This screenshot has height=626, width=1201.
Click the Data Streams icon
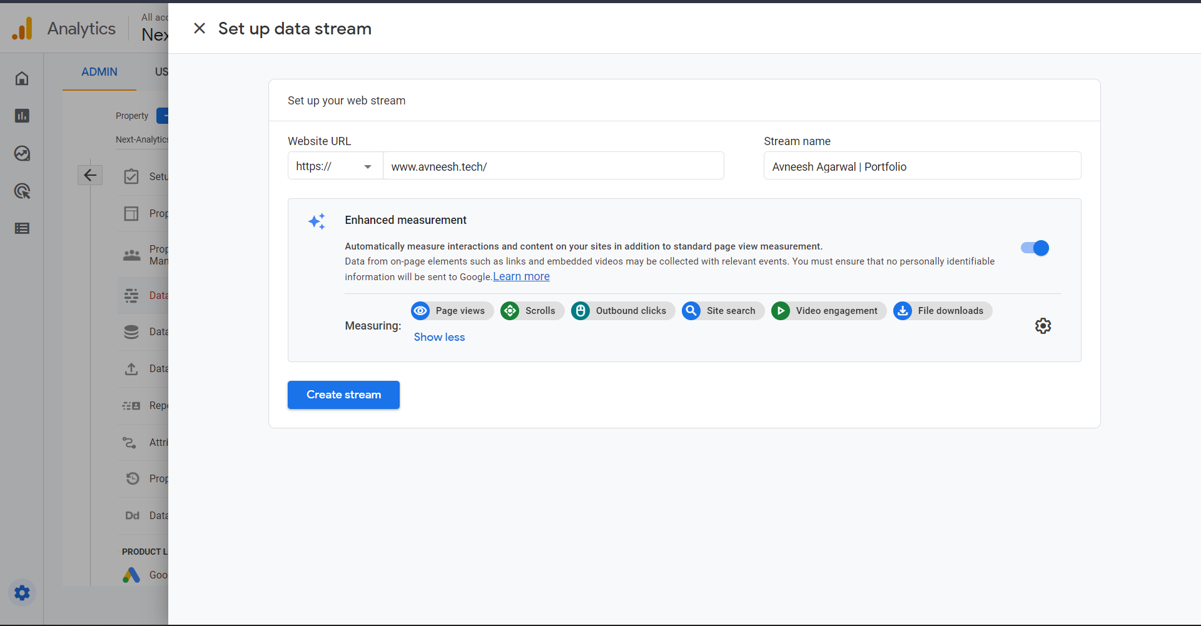pyautogui.click(x=131, y=295)
